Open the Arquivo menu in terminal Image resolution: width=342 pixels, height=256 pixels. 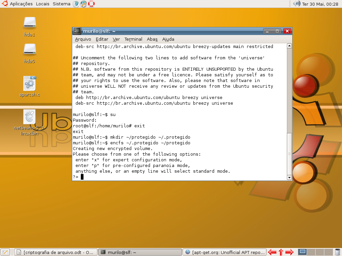83,39
